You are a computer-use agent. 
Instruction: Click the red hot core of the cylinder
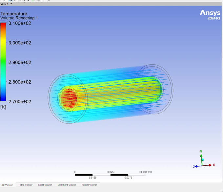pos(69,98)
